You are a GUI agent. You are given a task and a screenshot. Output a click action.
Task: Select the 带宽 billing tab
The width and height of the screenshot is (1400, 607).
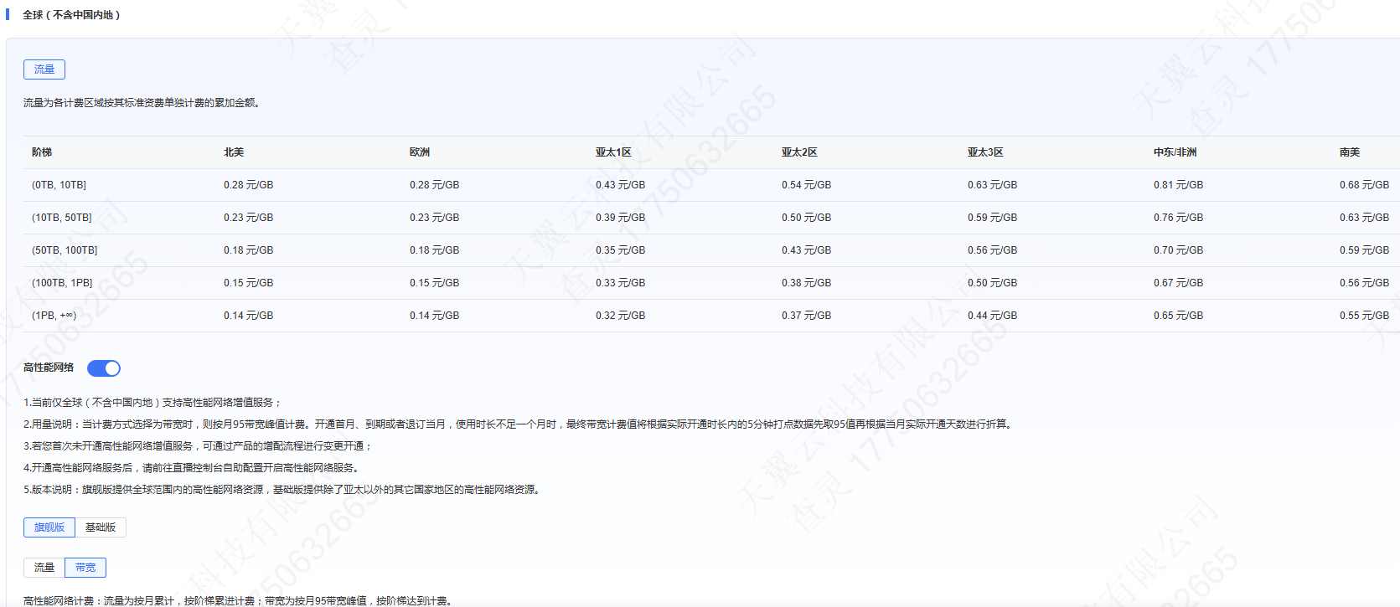(85, 568)
